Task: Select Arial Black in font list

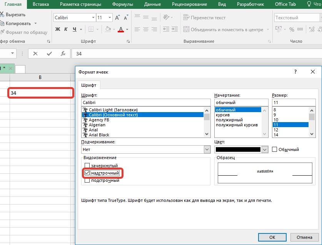Action: (99, 135)
